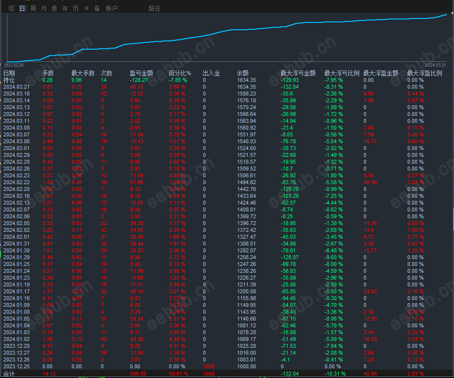454x378 pixels.
Task: Open the 备 notes tab
Action: 97,8
